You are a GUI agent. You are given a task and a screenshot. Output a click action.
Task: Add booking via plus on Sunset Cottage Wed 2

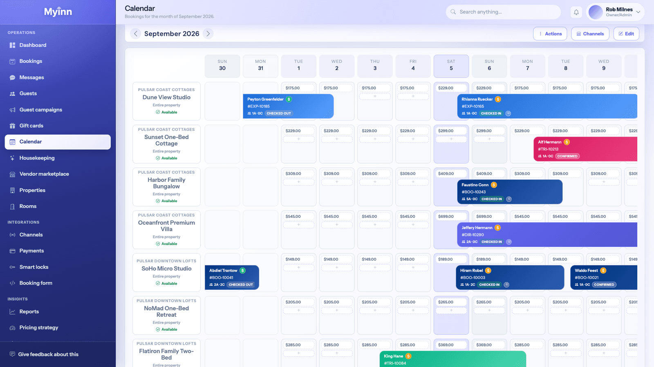click(x=337, y=139)
